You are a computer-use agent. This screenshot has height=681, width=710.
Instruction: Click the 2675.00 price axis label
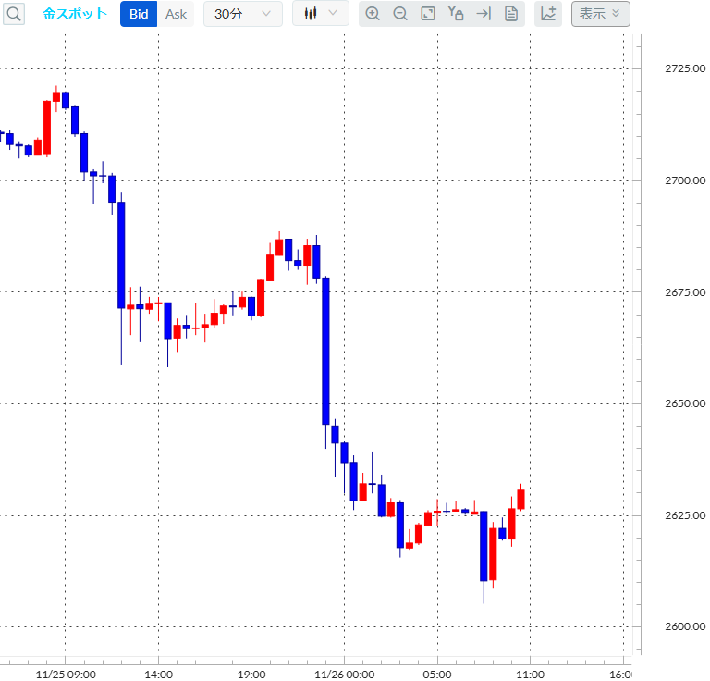tap(685, 292)
